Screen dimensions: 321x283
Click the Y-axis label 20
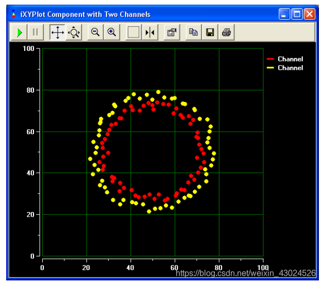coord(30,215)
